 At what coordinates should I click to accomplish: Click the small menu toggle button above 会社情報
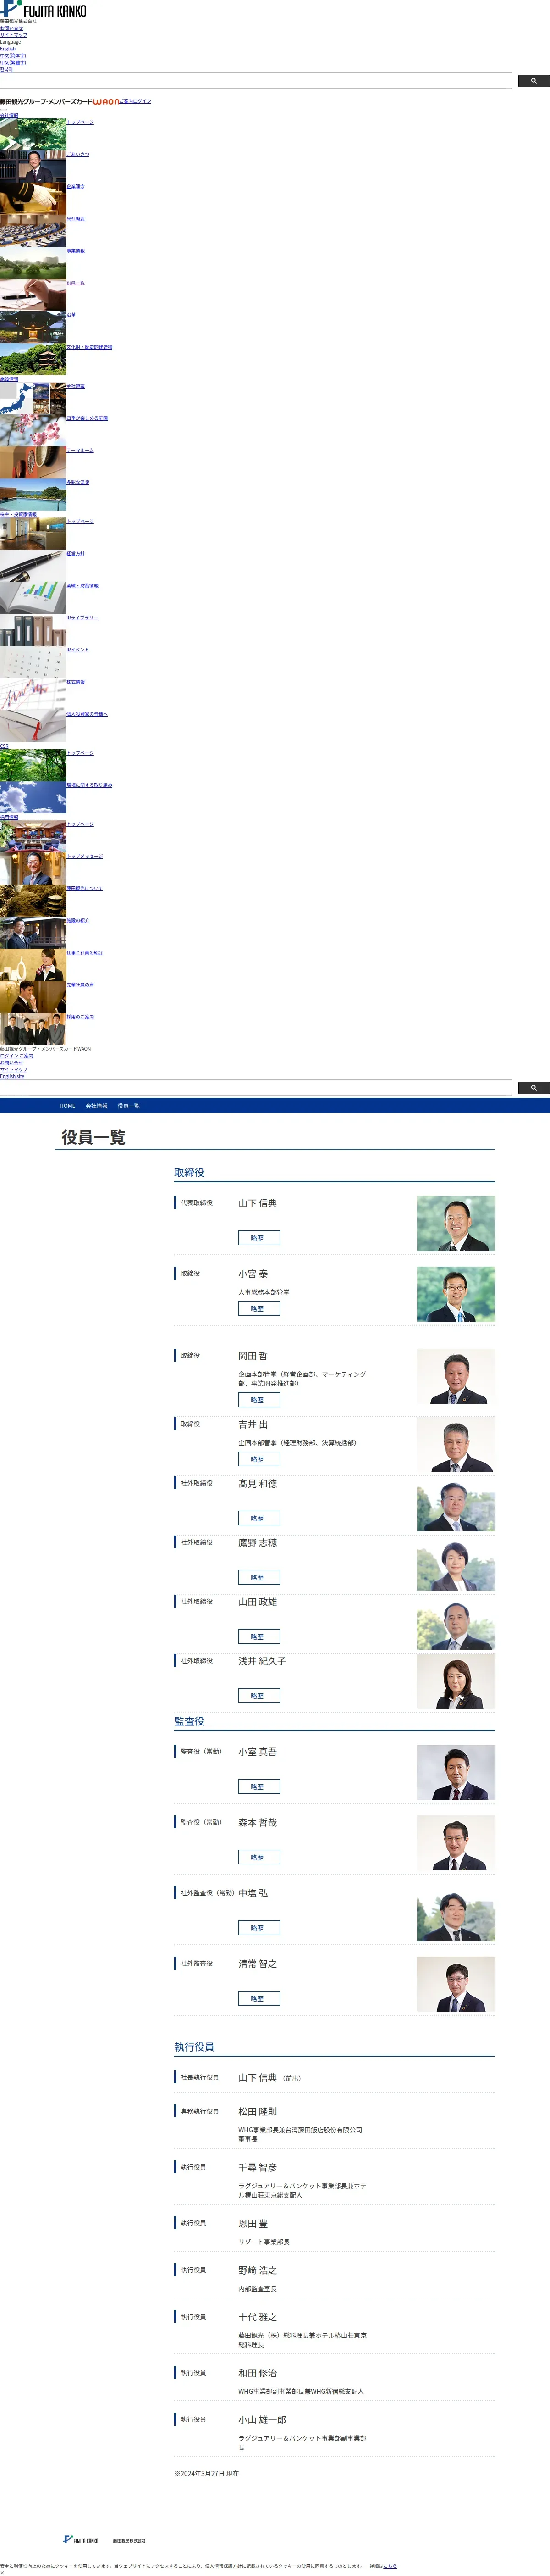pyautogui.click(x=4, y=110)
